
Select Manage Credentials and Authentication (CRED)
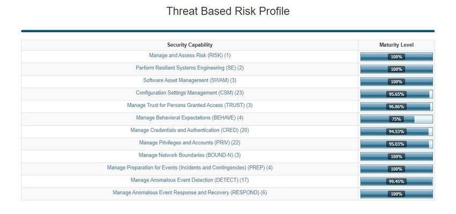(x=189, y=130)
